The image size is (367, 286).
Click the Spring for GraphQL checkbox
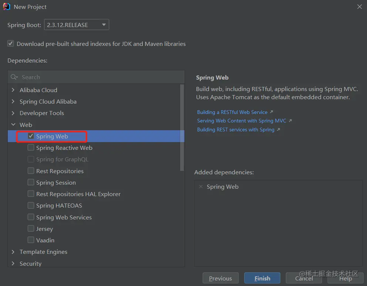pos(31,159)
